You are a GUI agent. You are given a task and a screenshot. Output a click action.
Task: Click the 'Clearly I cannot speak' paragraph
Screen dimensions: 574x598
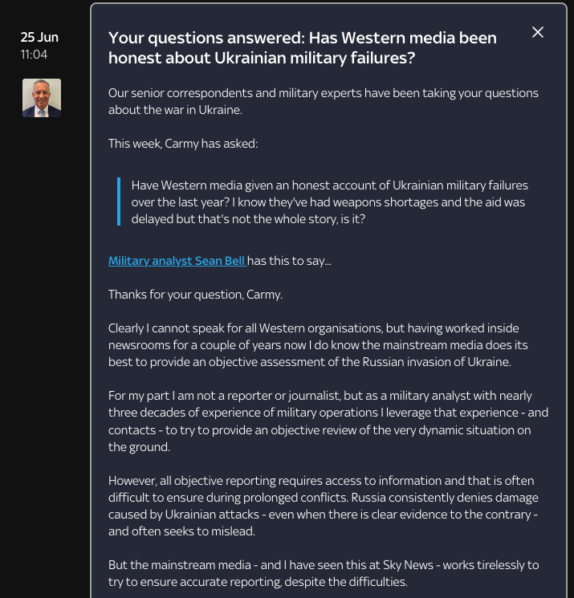[321, 345]
